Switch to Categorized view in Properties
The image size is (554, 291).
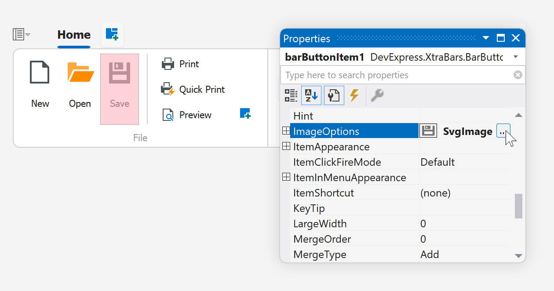tap(291, 95)
